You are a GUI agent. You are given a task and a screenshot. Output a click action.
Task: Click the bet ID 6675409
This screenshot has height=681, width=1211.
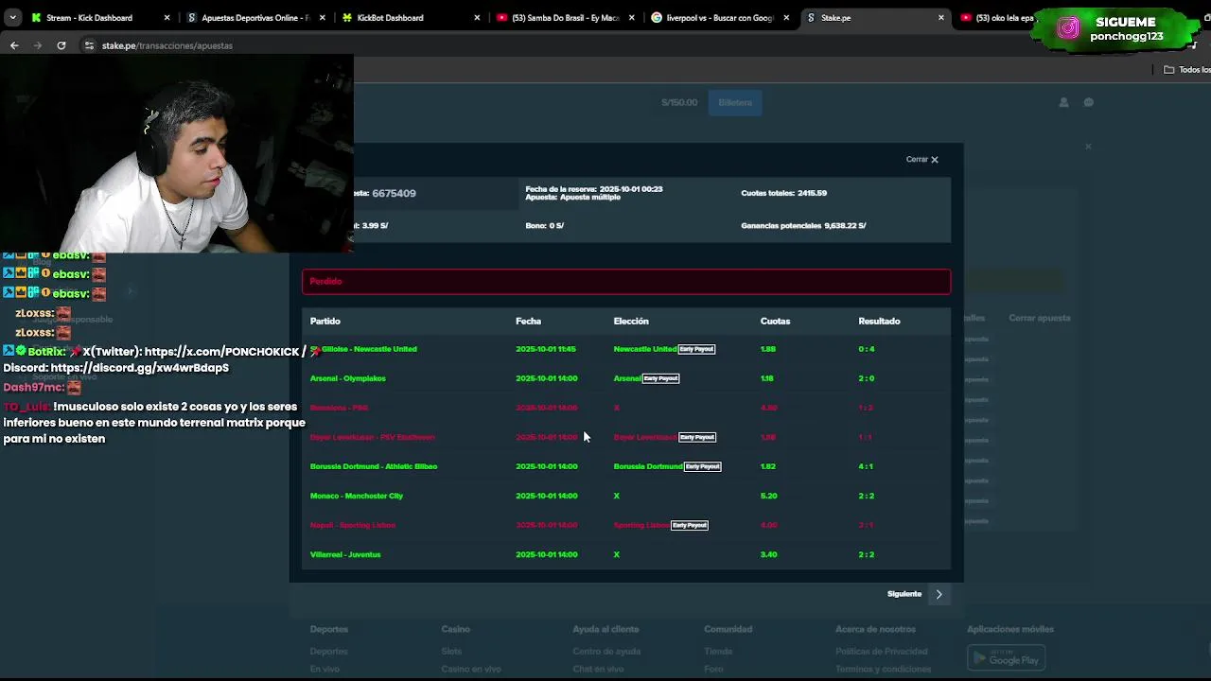[x=394, y=193]
